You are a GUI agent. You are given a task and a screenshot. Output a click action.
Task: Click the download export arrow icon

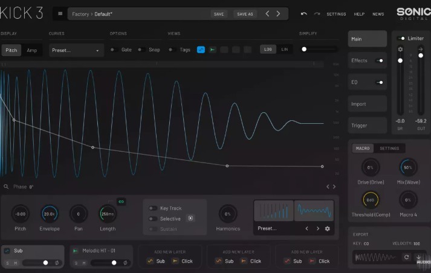419,257
